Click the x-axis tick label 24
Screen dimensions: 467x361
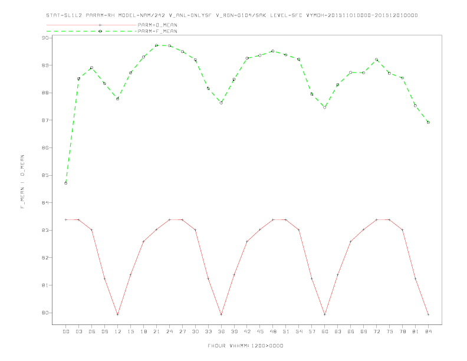[169, 332]
